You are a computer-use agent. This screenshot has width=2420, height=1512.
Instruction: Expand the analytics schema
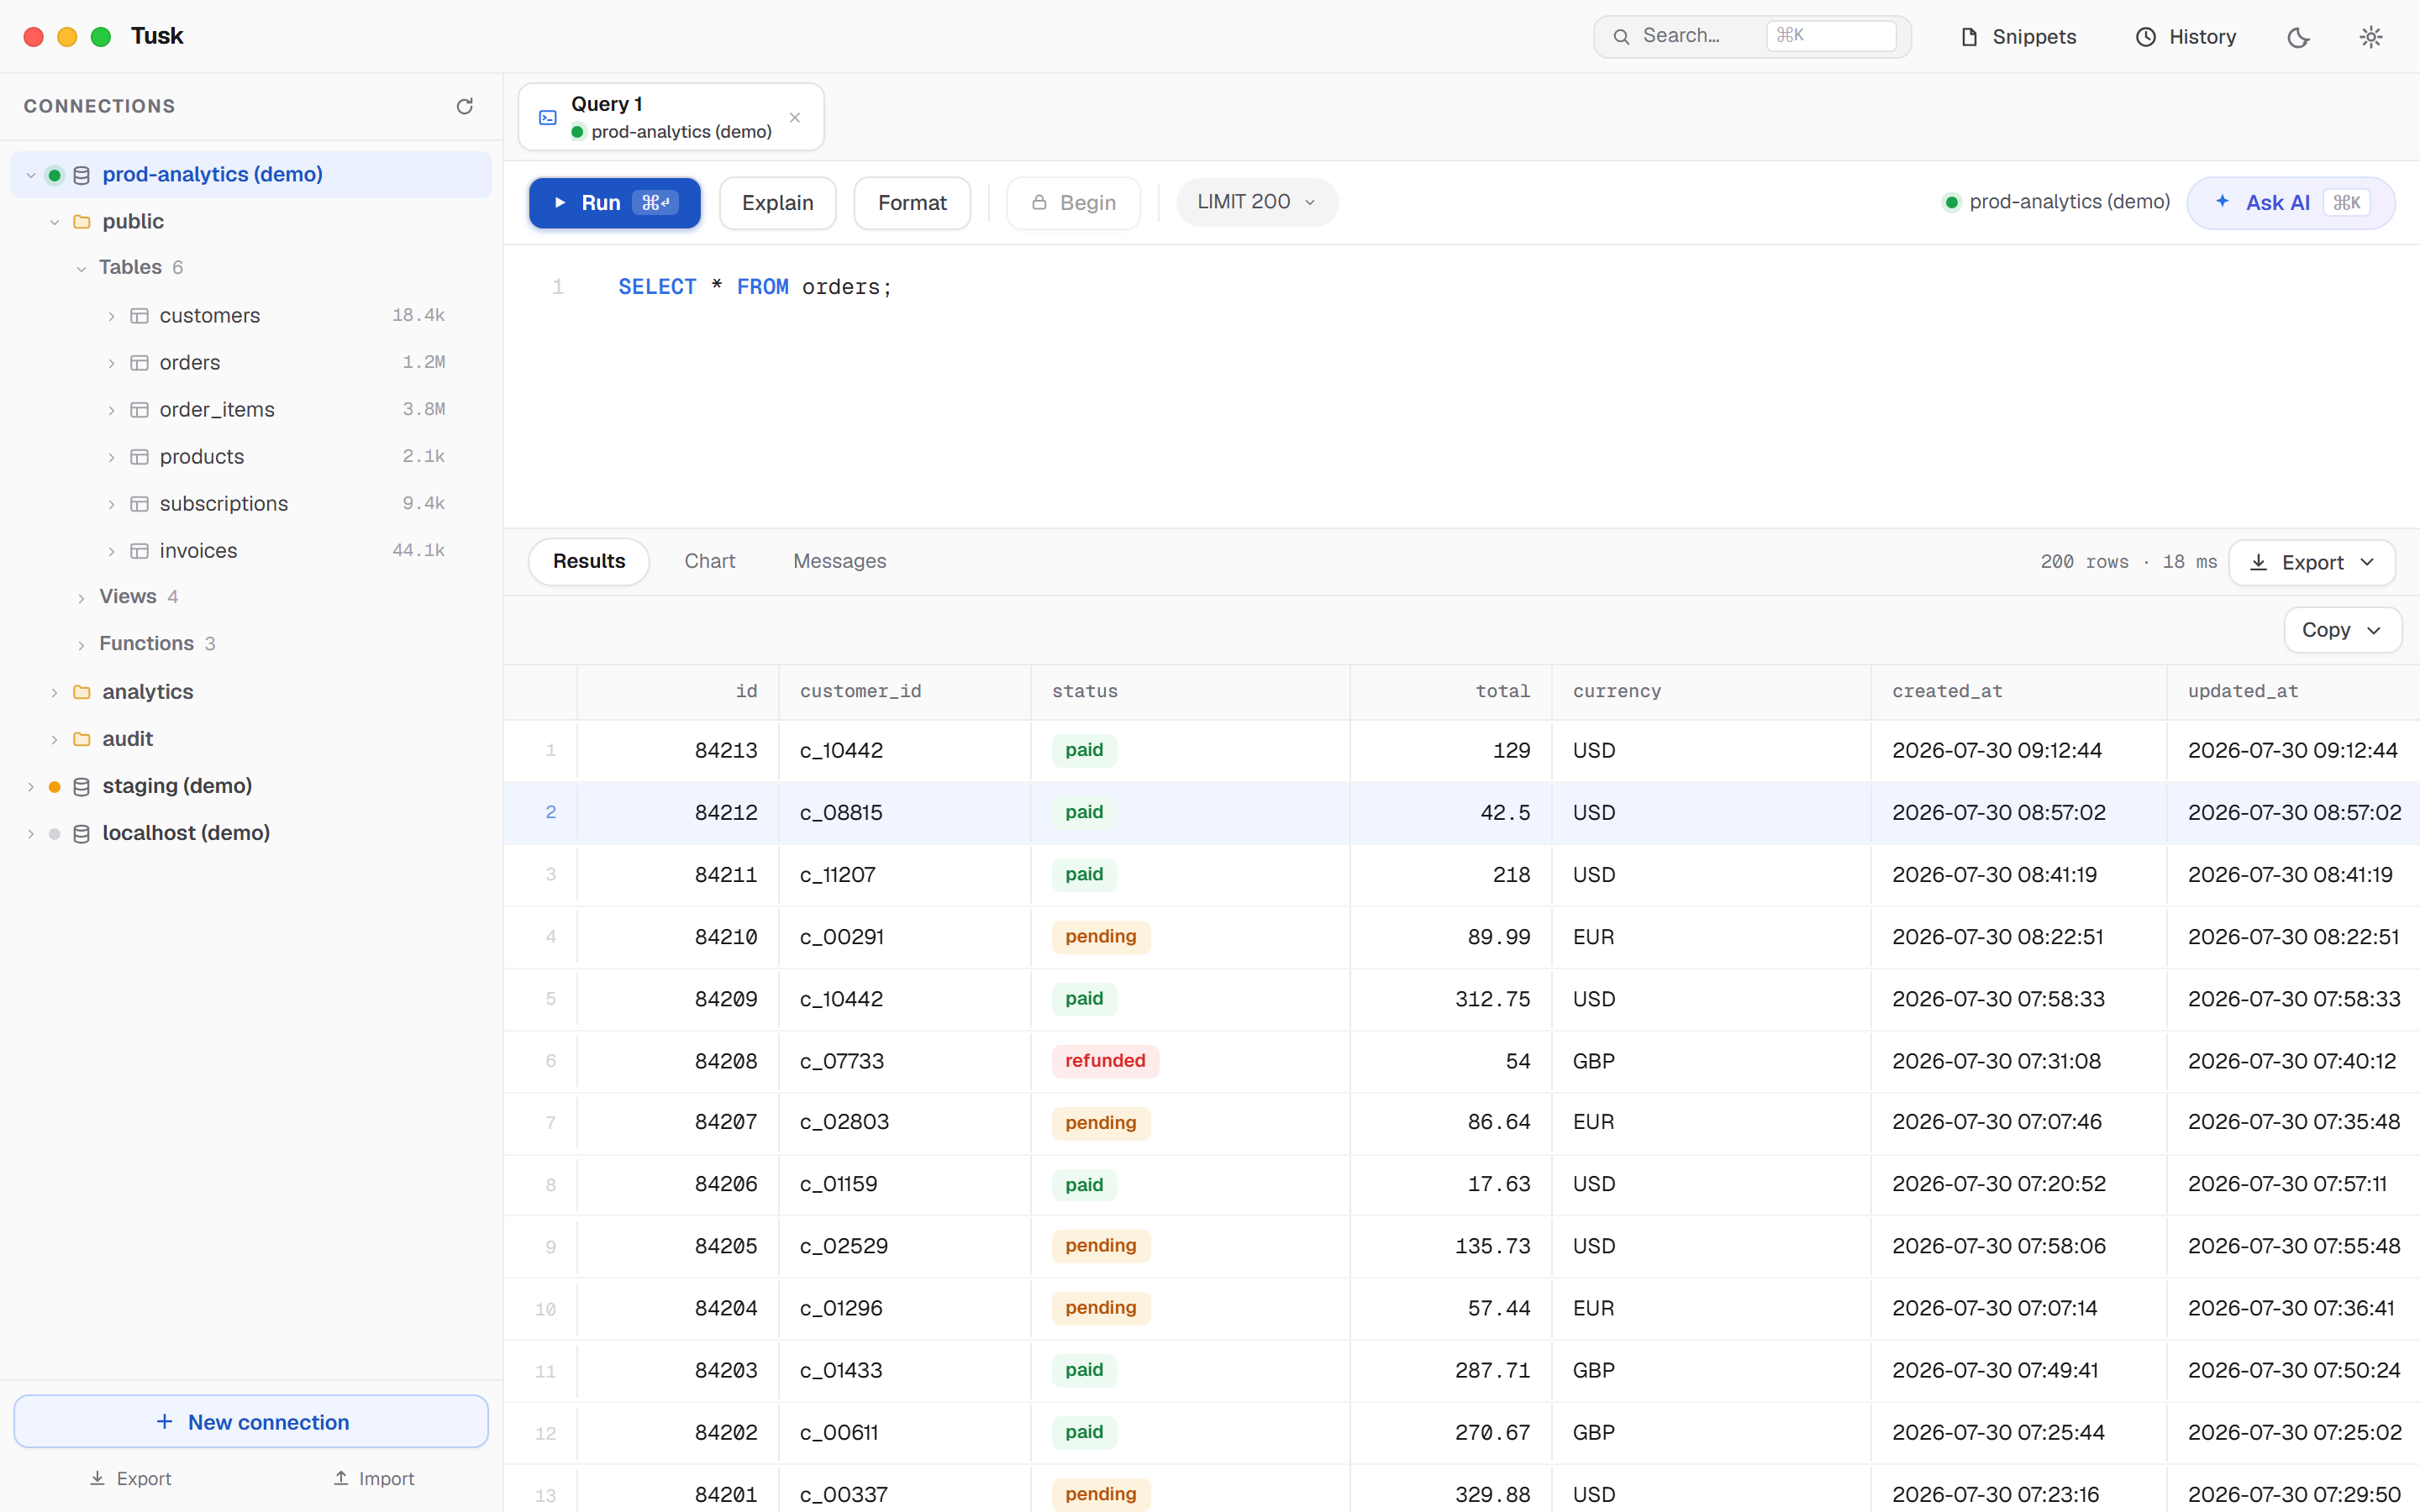pyautogui.click(x=55, y=692)
